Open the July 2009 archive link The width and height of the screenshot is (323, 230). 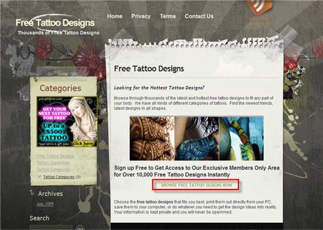point(45,204)
